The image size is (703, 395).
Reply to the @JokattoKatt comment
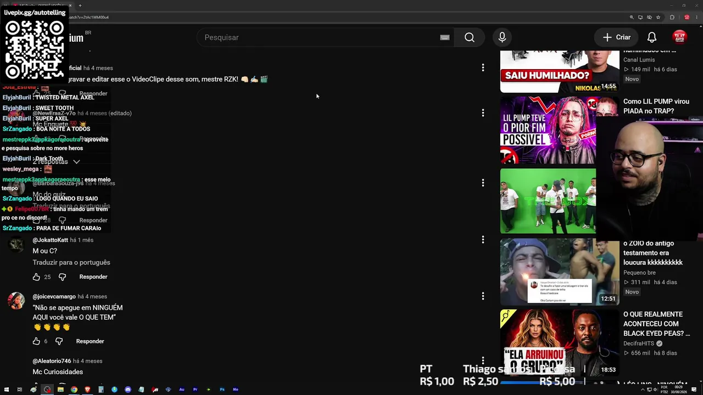pyautogui.click(x=93, y=277)
